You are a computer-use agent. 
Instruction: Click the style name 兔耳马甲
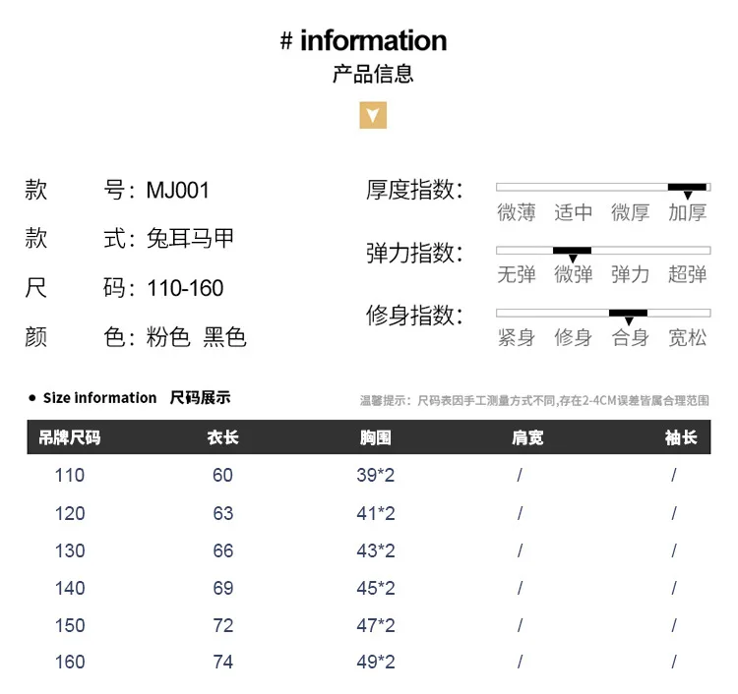[190, 239]
